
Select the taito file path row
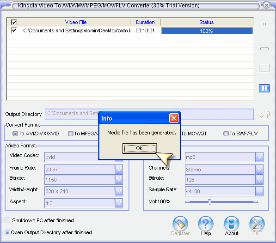77,30
